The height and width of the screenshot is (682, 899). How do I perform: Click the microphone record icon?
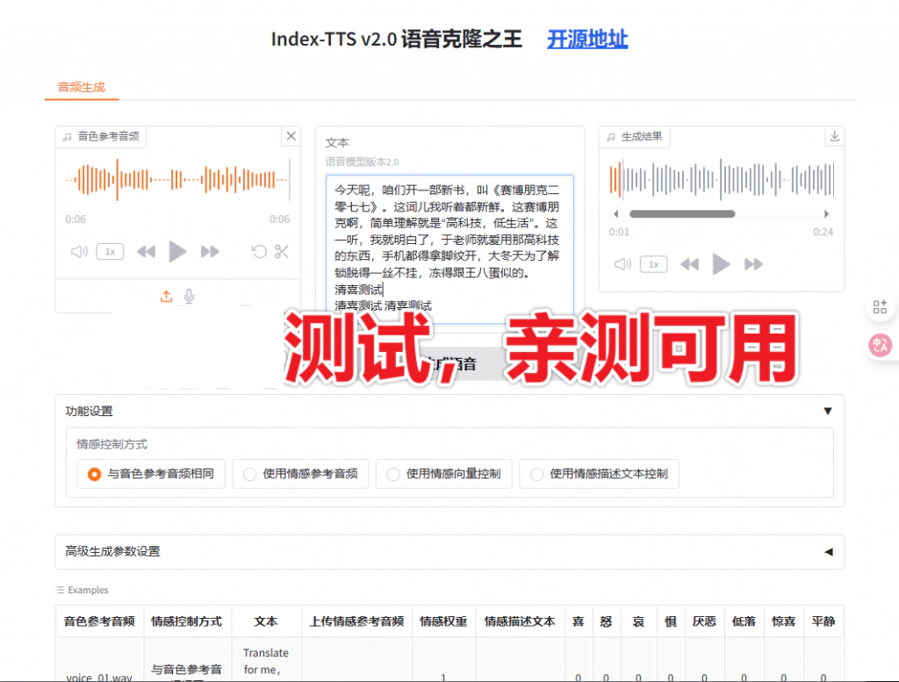click(x=189, y=297)
